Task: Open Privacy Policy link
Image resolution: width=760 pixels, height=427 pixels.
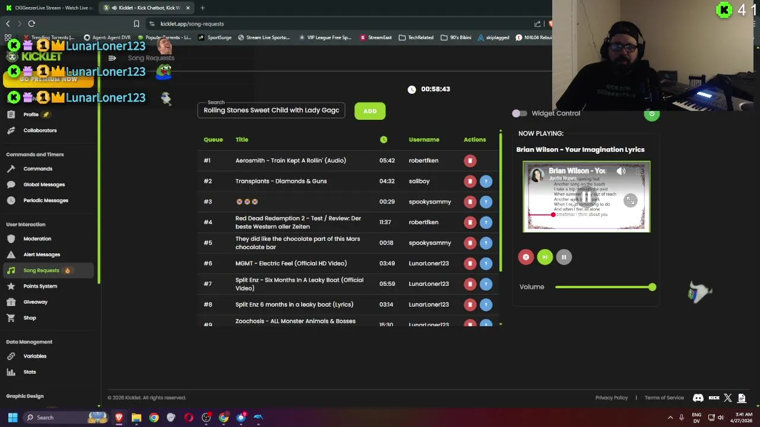Action: pos(612,398)
